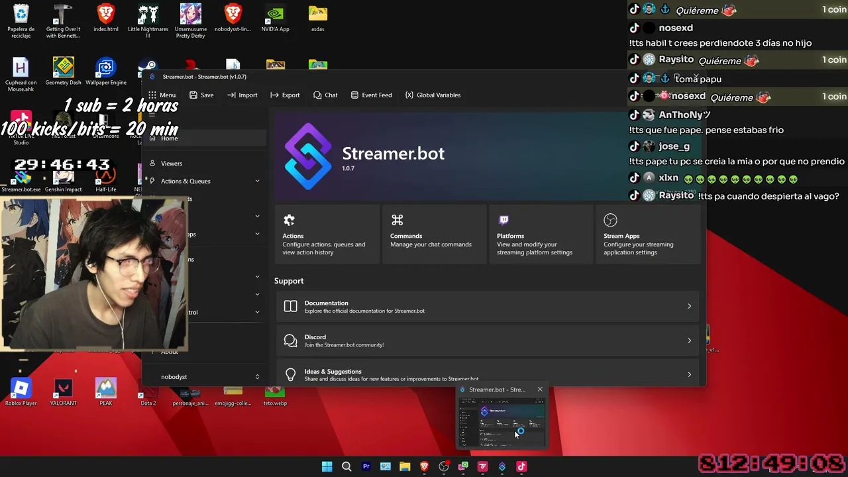Click the Chat bubble icon in toolbar
This screenshot has height=477, width=848.
[317, 95]
